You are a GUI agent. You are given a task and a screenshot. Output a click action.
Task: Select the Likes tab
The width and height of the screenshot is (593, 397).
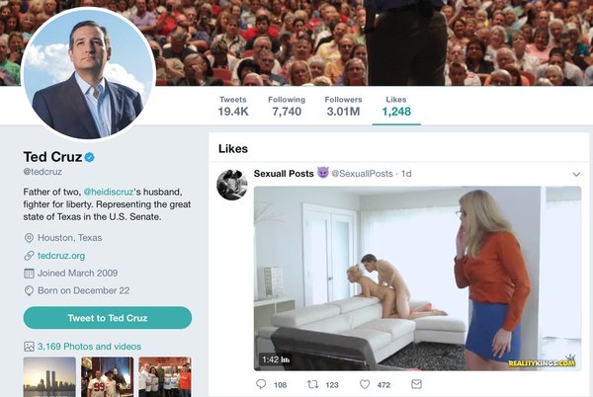click(396, 106)
